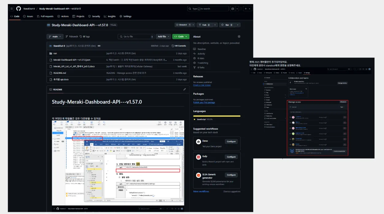The image size is (384, 214).
Task: Click the pencil icon to edit README
Action: click(184, 89)
